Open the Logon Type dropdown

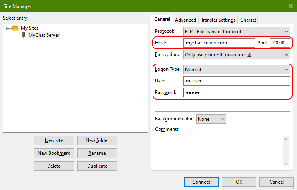[236, 70]
